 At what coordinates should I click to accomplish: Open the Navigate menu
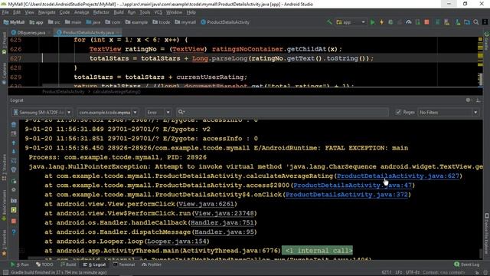pyautogui.click(x=47, y=12)
